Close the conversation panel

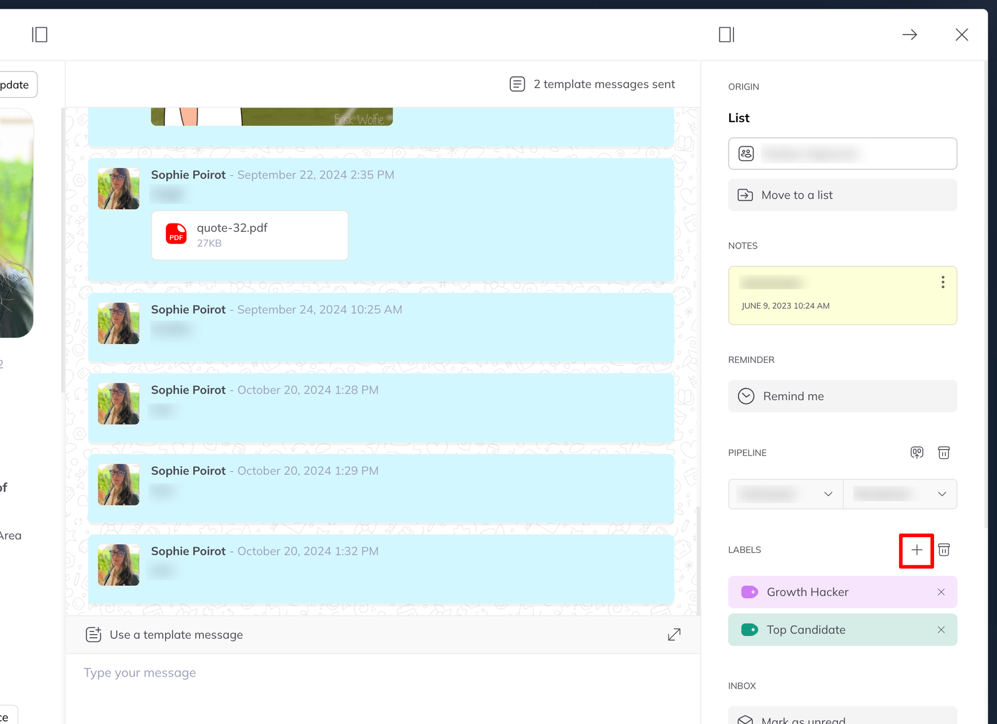point(961,34)
